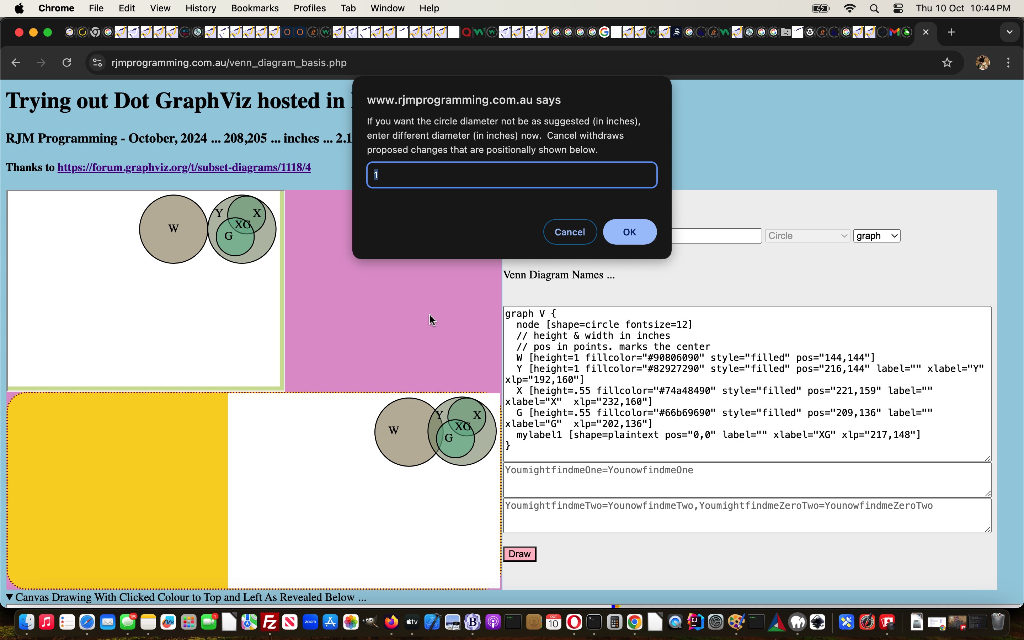Image resolution: width=1024 pixels, height=640 pixels.
Task: Click the Cancel button in dialog
Action: click(x=570, y=231)
